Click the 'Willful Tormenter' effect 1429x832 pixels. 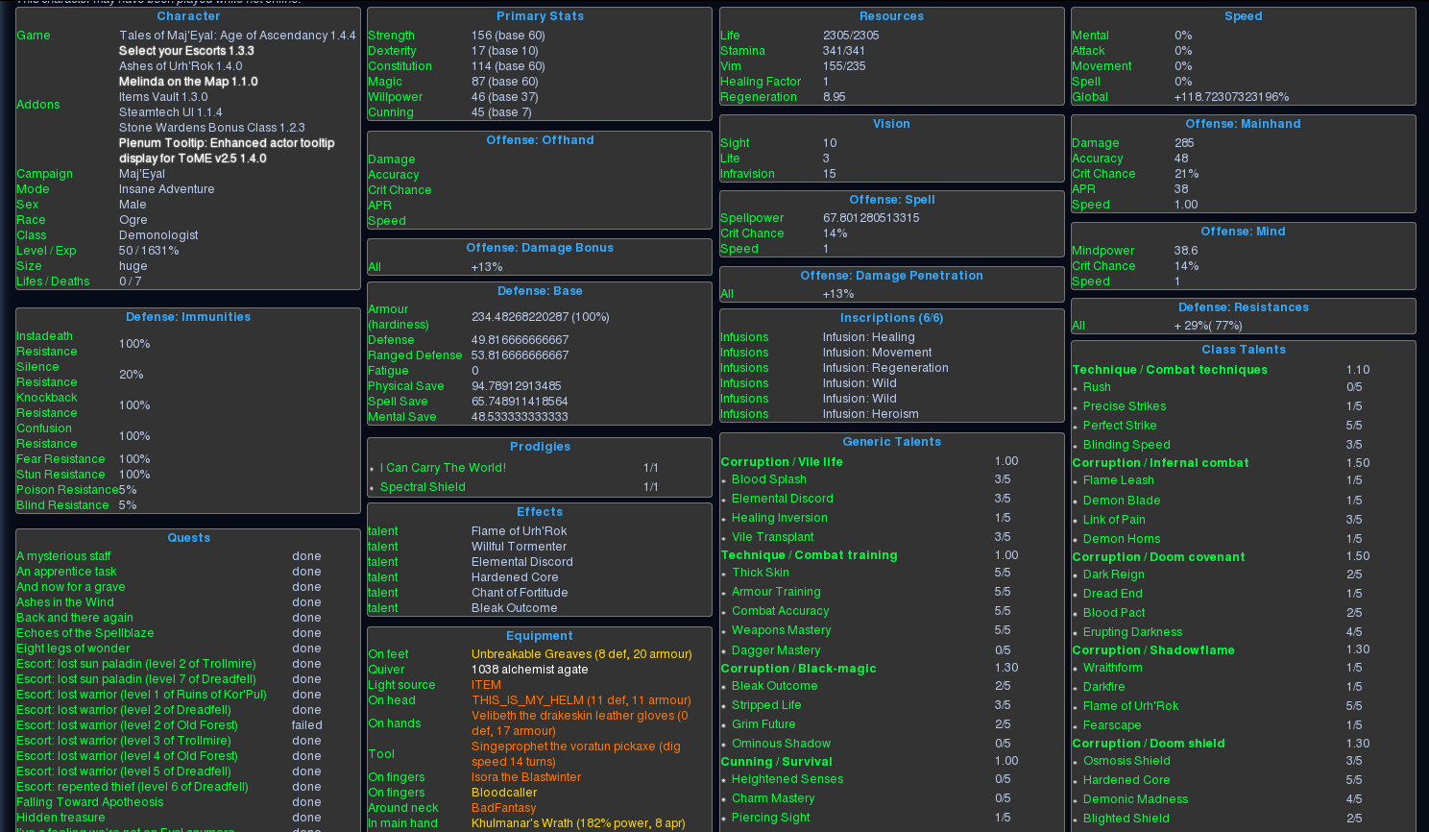point(520,547)
